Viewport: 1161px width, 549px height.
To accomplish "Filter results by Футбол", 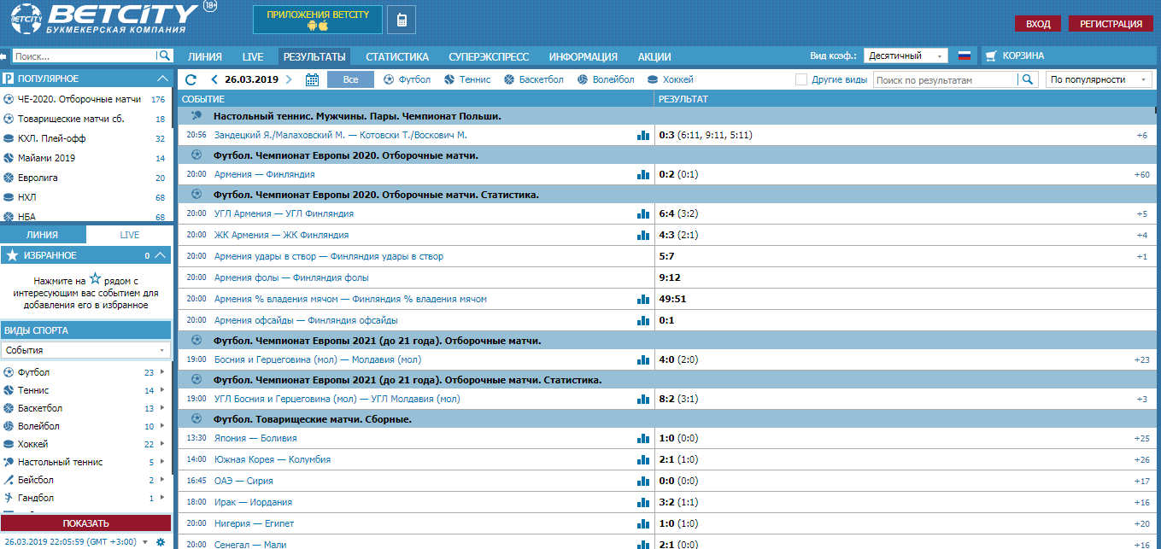I will [408, 79].
